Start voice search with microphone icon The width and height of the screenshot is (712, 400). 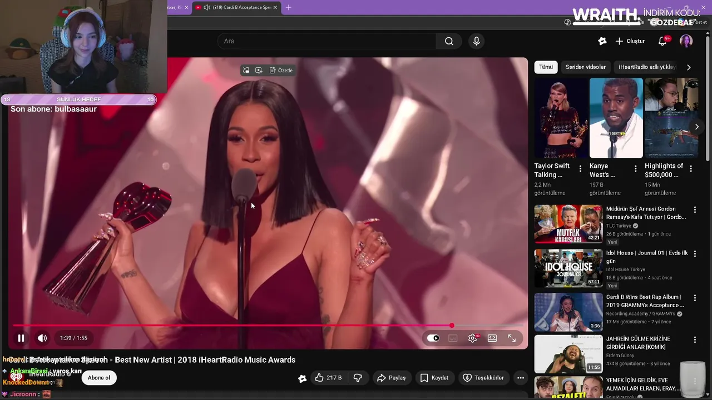click(476, 41)
